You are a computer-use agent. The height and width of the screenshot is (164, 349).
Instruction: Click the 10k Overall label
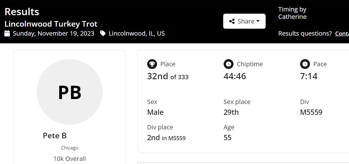[x=70, y=159]
